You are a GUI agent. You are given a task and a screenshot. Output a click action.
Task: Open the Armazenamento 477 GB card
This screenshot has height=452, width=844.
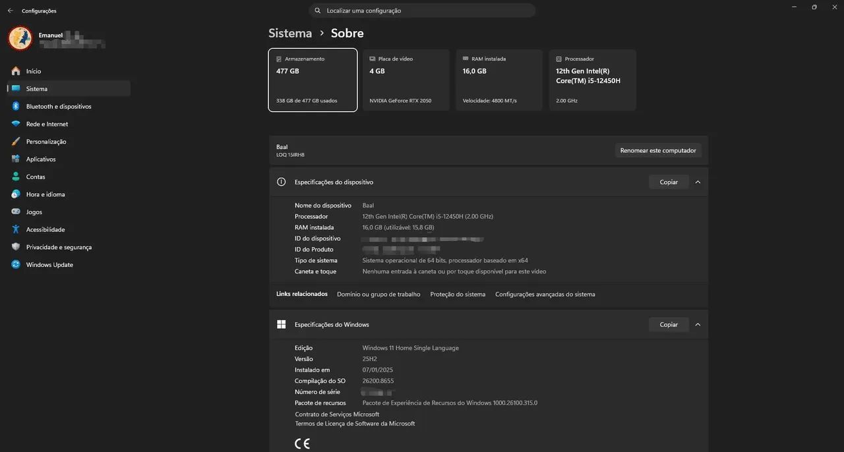click(x=313, y=80)
